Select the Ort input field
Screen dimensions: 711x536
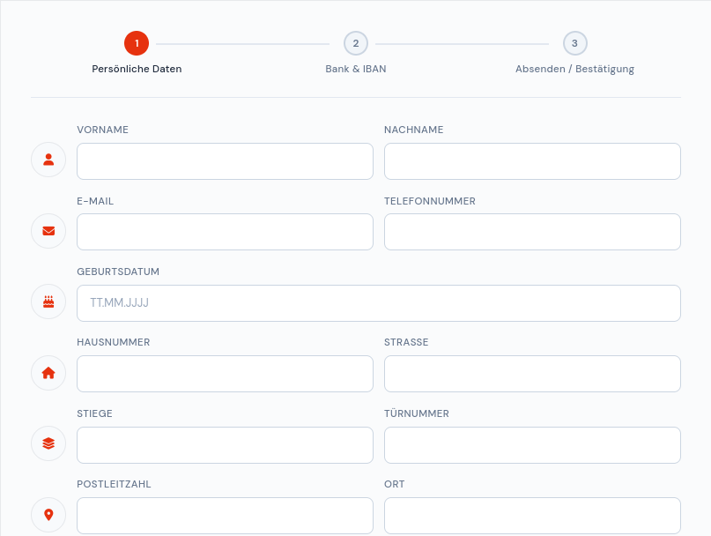click(532, 516)
